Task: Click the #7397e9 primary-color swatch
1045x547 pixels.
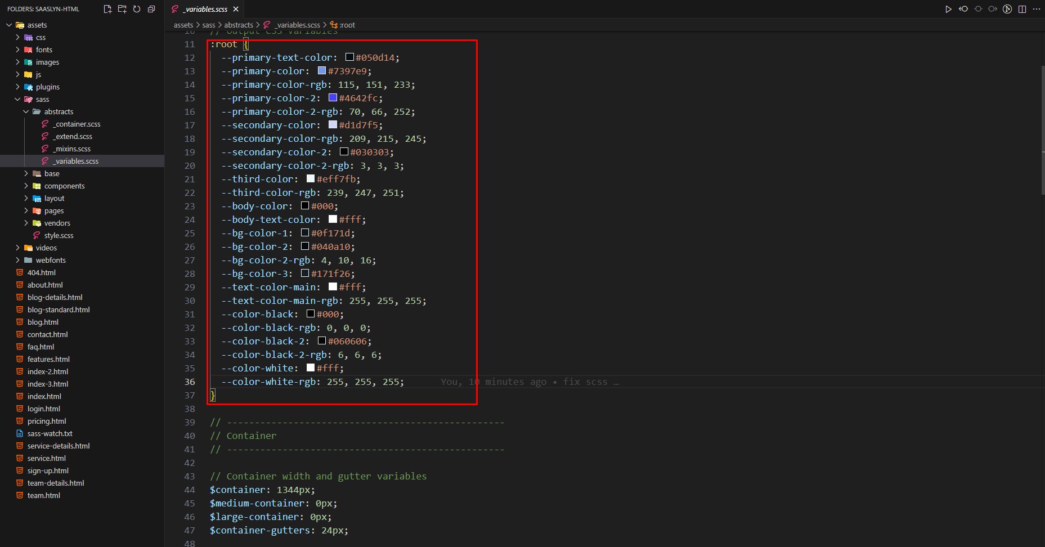Action: [x=322, y=71]
